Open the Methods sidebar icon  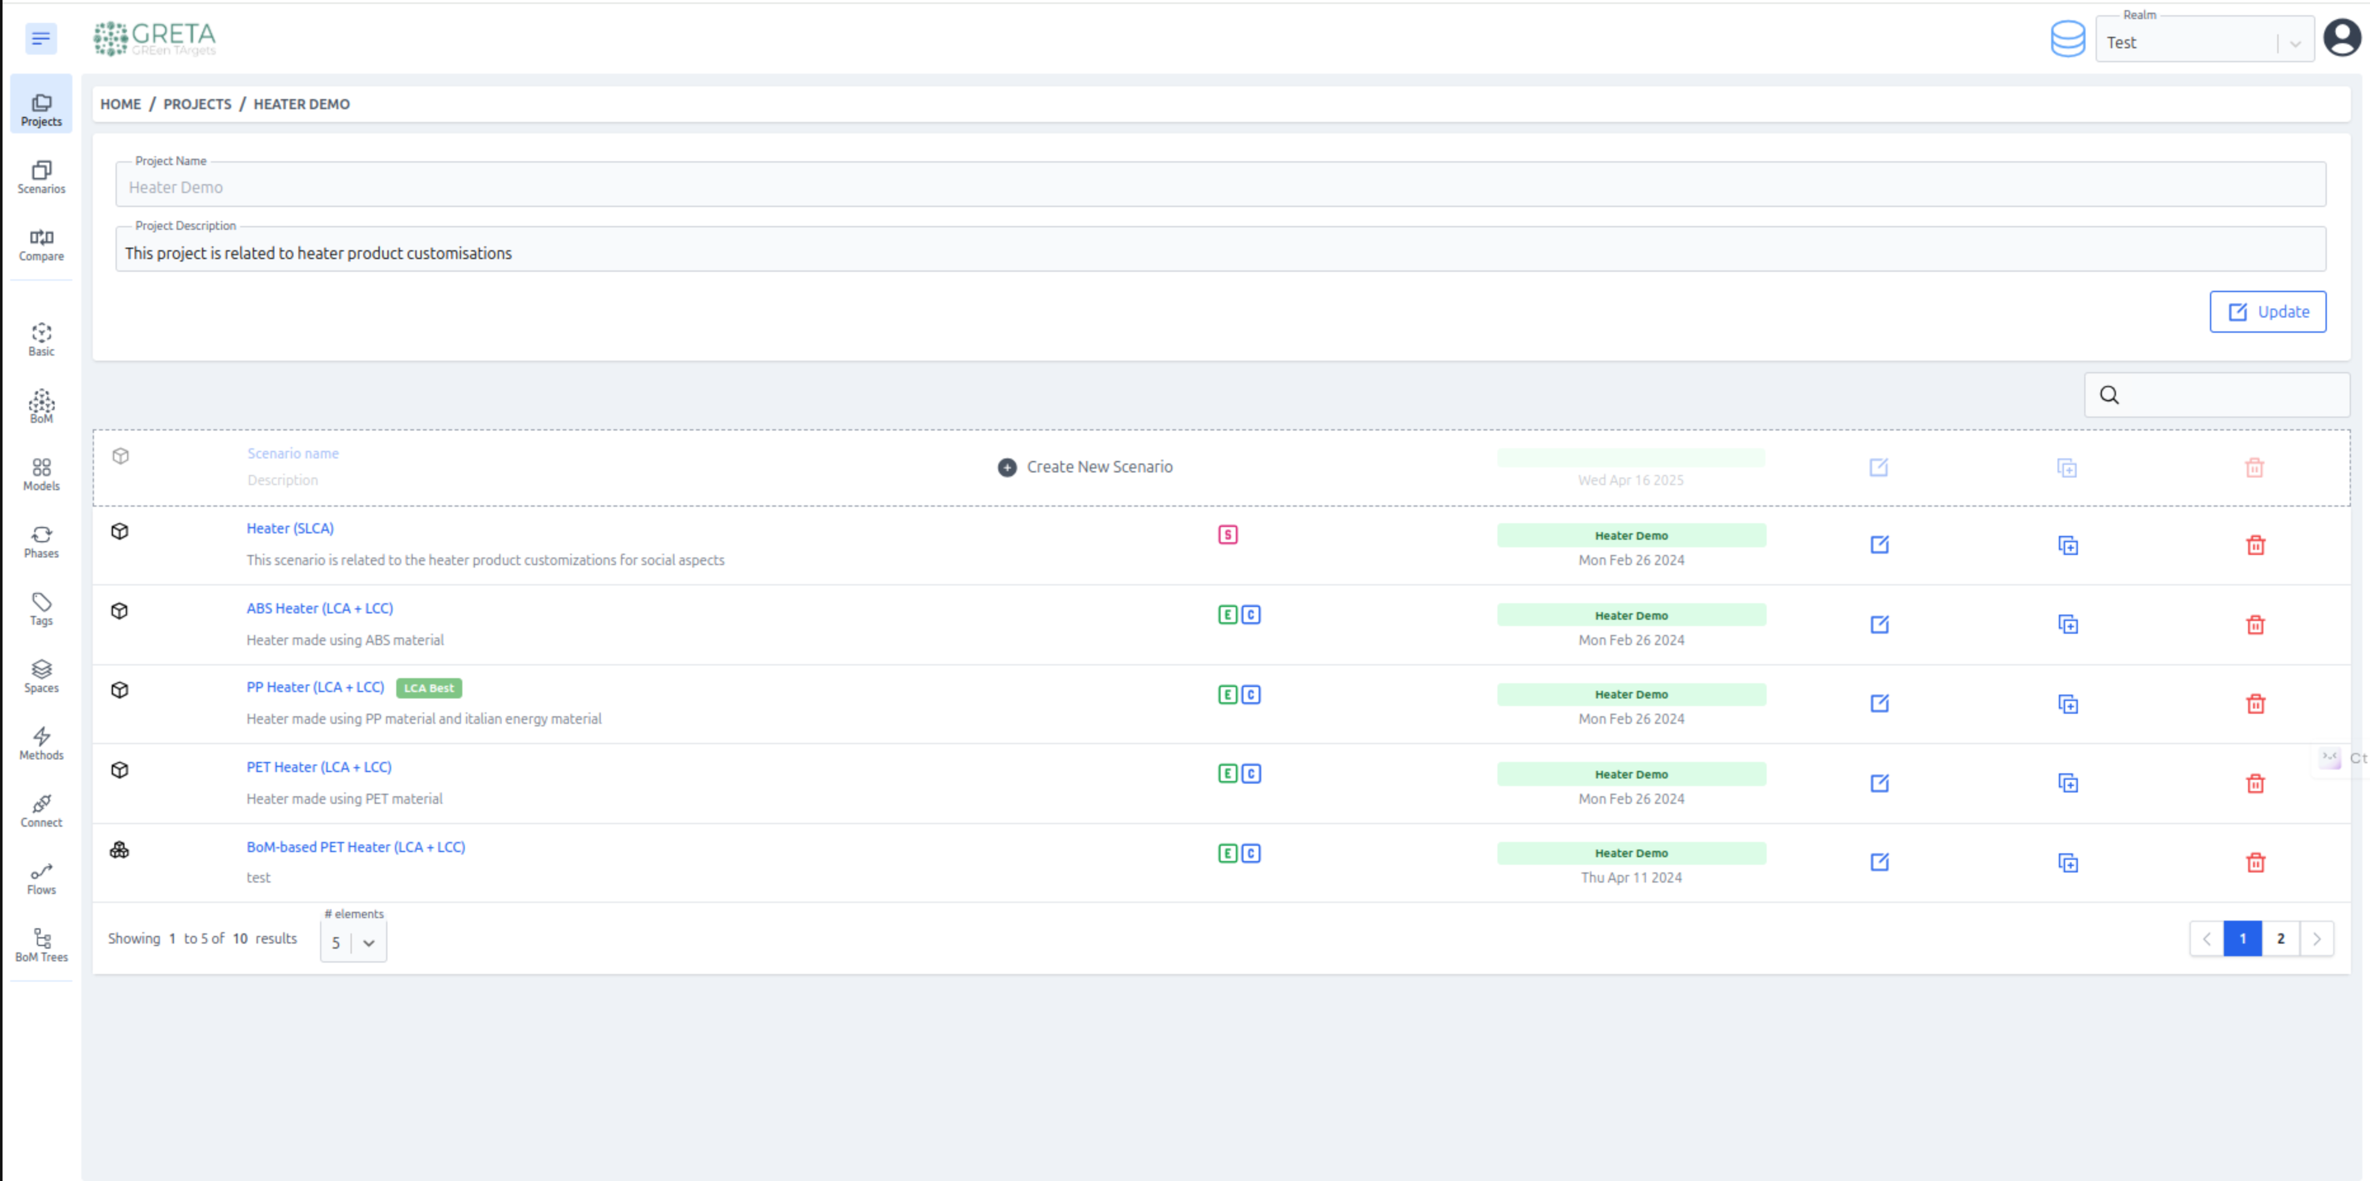coord(41,743)
